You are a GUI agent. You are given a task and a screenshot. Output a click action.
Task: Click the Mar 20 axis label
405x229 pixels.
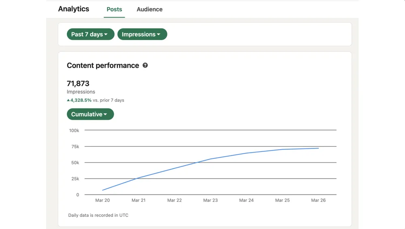pyautogui.click(x=102, y=200)
